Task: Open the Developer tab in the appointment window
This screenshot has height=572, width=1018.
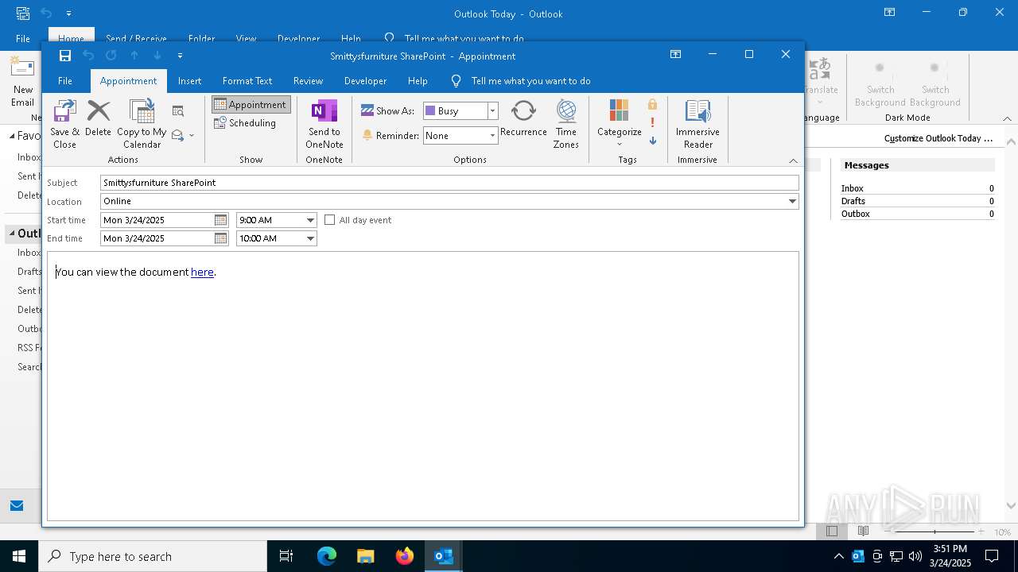Action: pyautogui.click(x=365, y=81)
